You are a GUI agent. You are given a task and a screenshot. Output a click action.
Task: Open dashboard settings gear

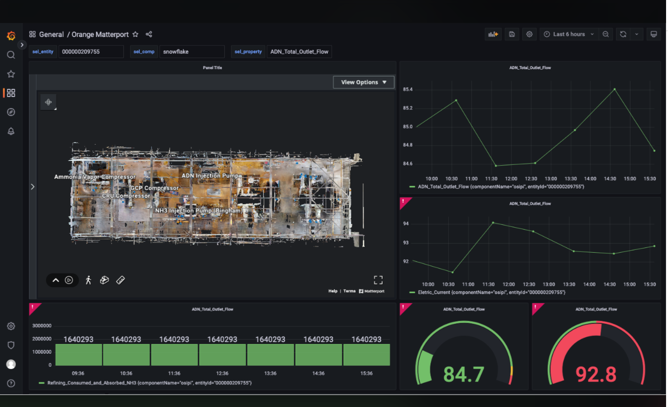click(530, 34)
